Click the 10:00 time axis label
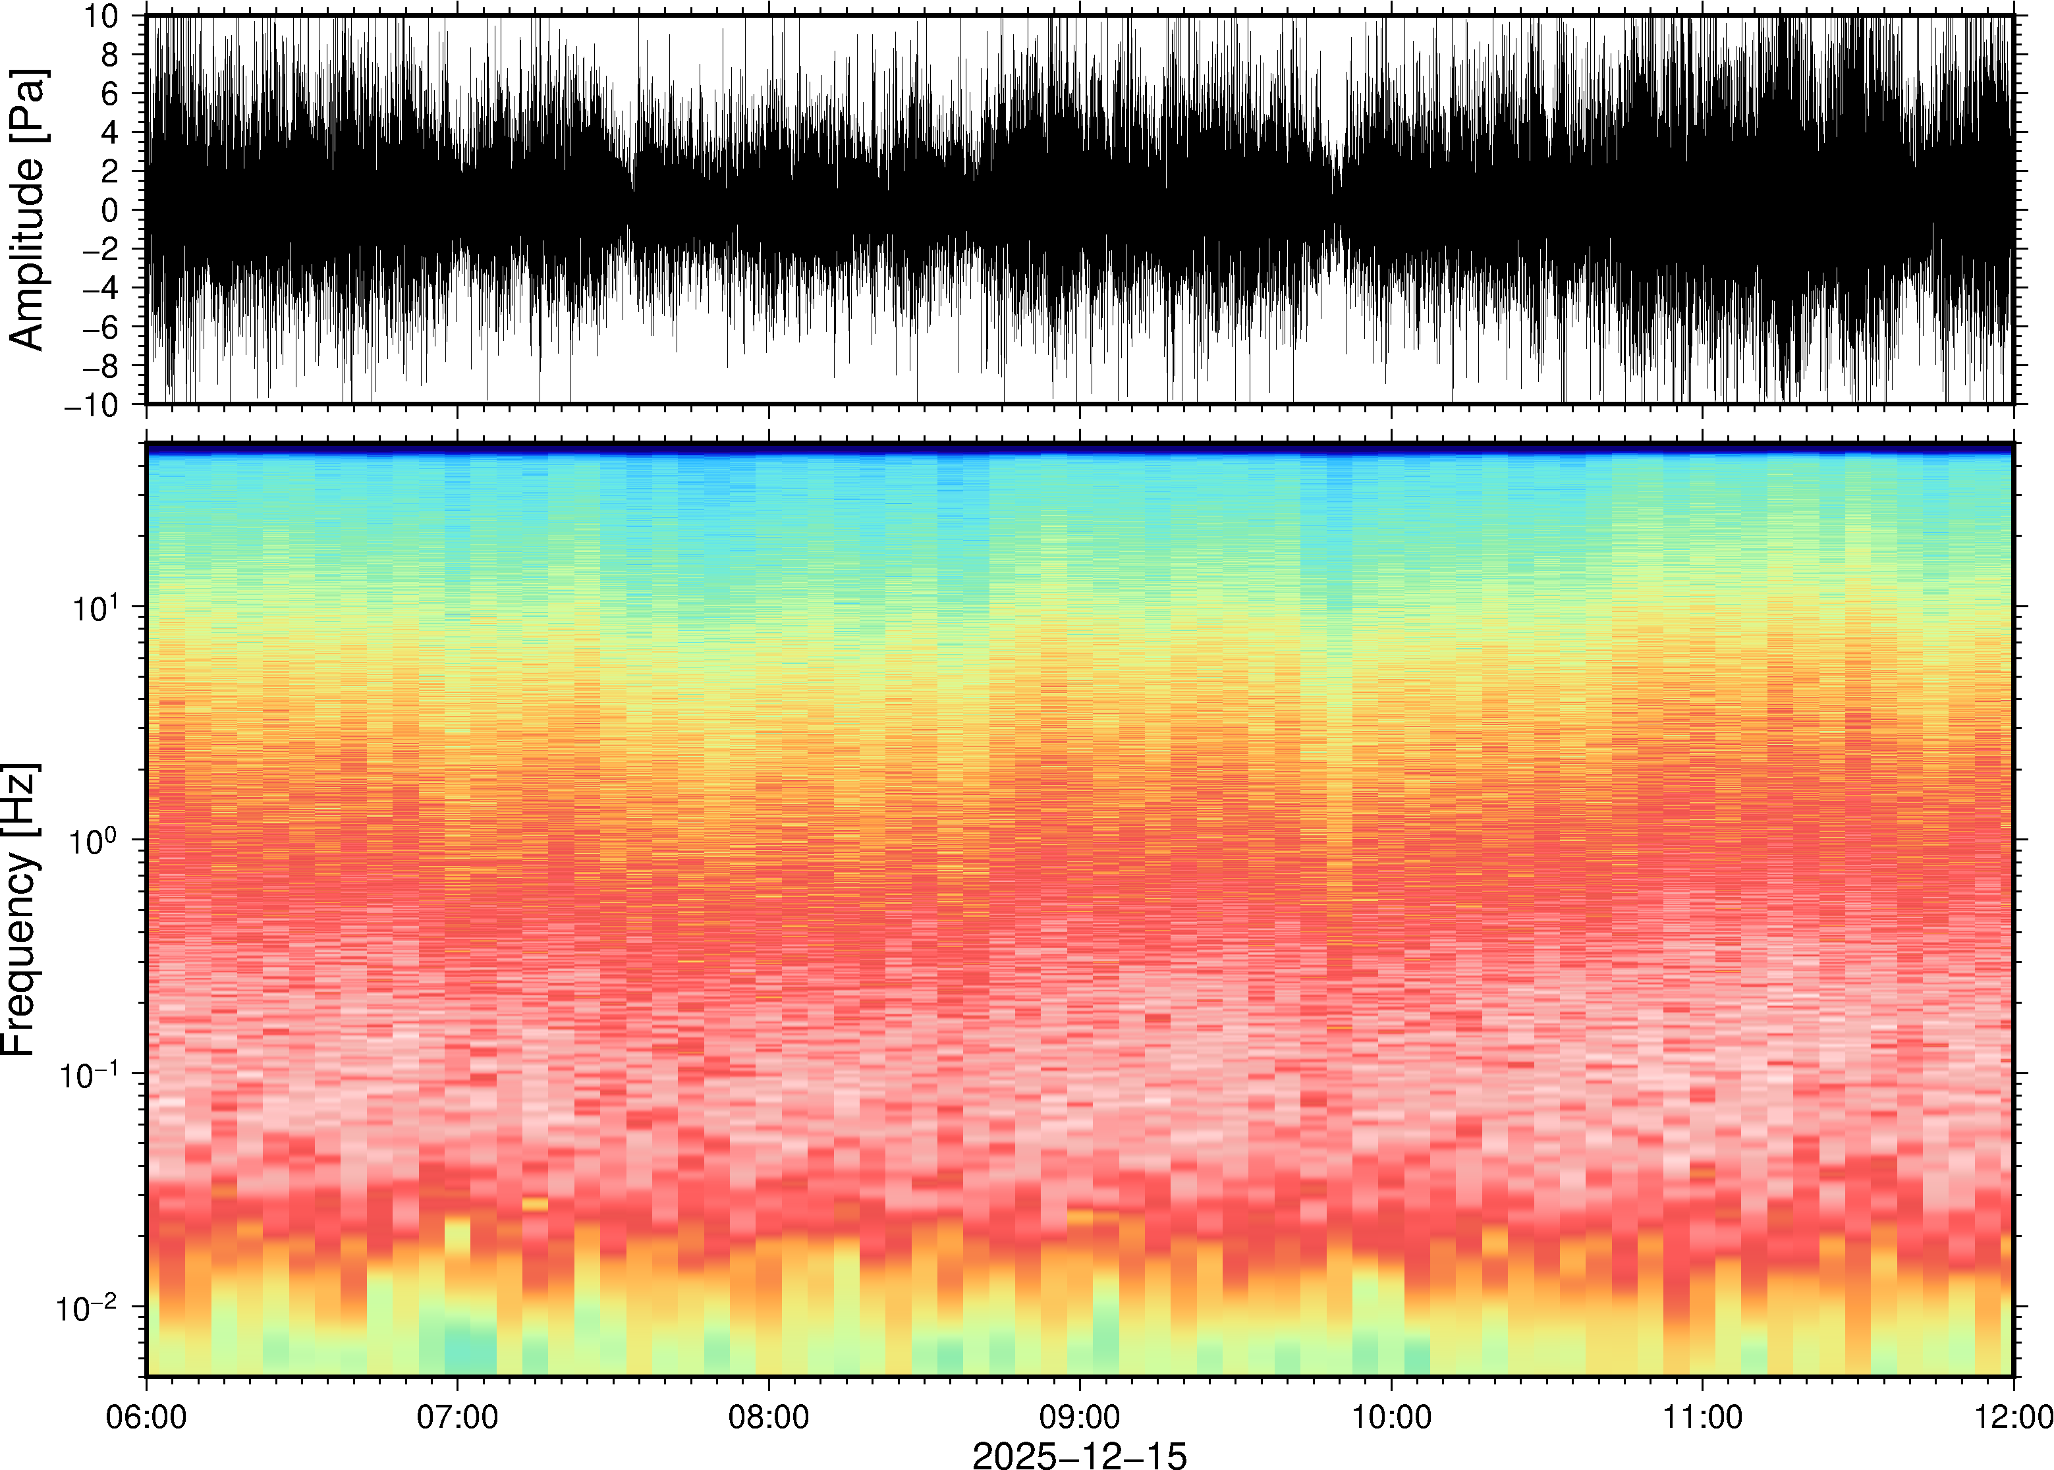 click(x=1391, y=1417)
